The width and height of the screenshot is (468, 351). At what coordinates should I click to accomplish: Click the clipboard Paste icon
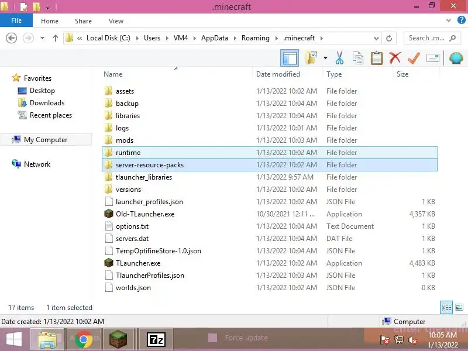[376, 57]
